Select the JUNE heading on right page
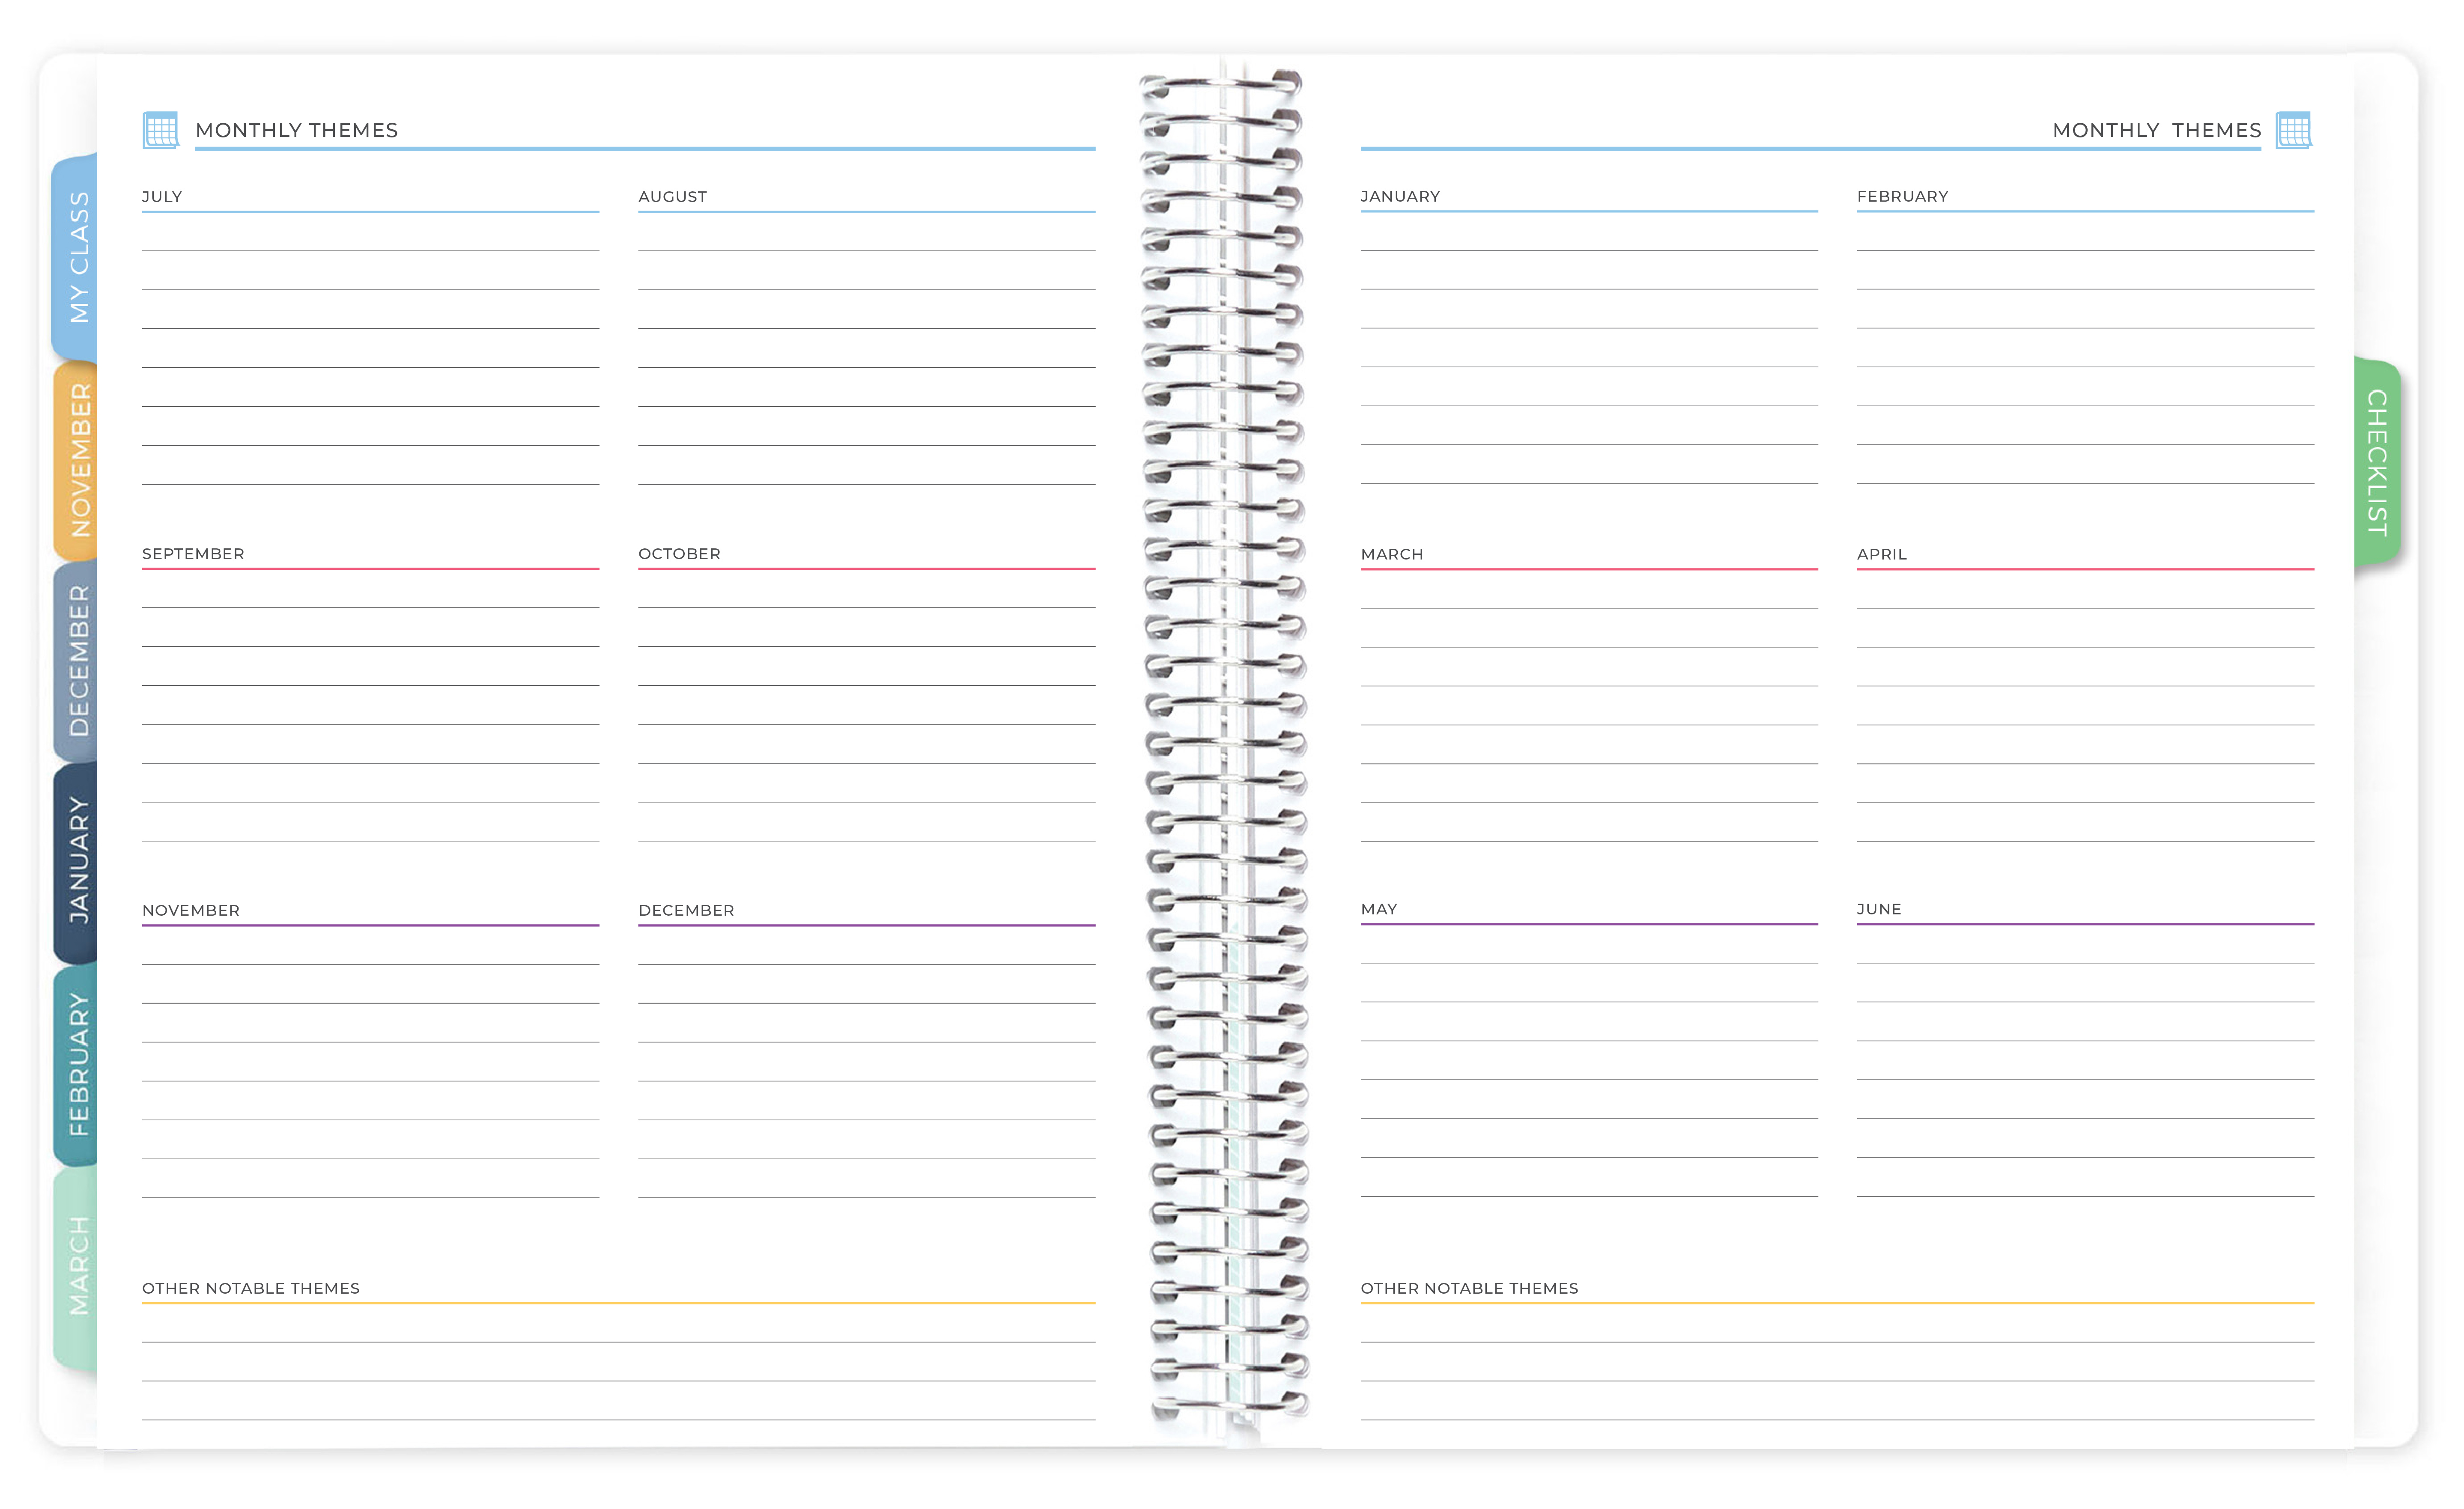Image resolution: width=2464 pixels, height=1509 pixels. pos(1880,908)
